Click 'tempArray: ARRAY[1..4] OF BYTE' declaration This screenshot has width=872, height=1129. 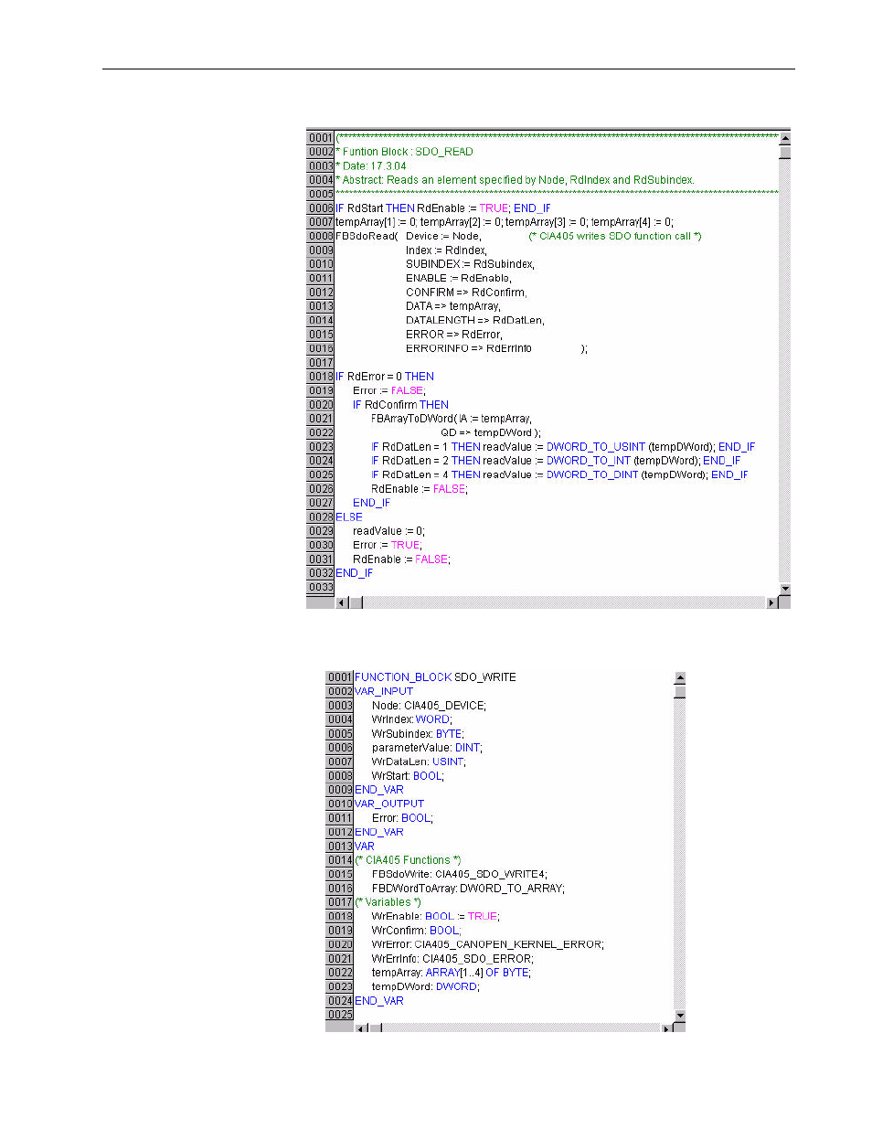coord(452,974)
